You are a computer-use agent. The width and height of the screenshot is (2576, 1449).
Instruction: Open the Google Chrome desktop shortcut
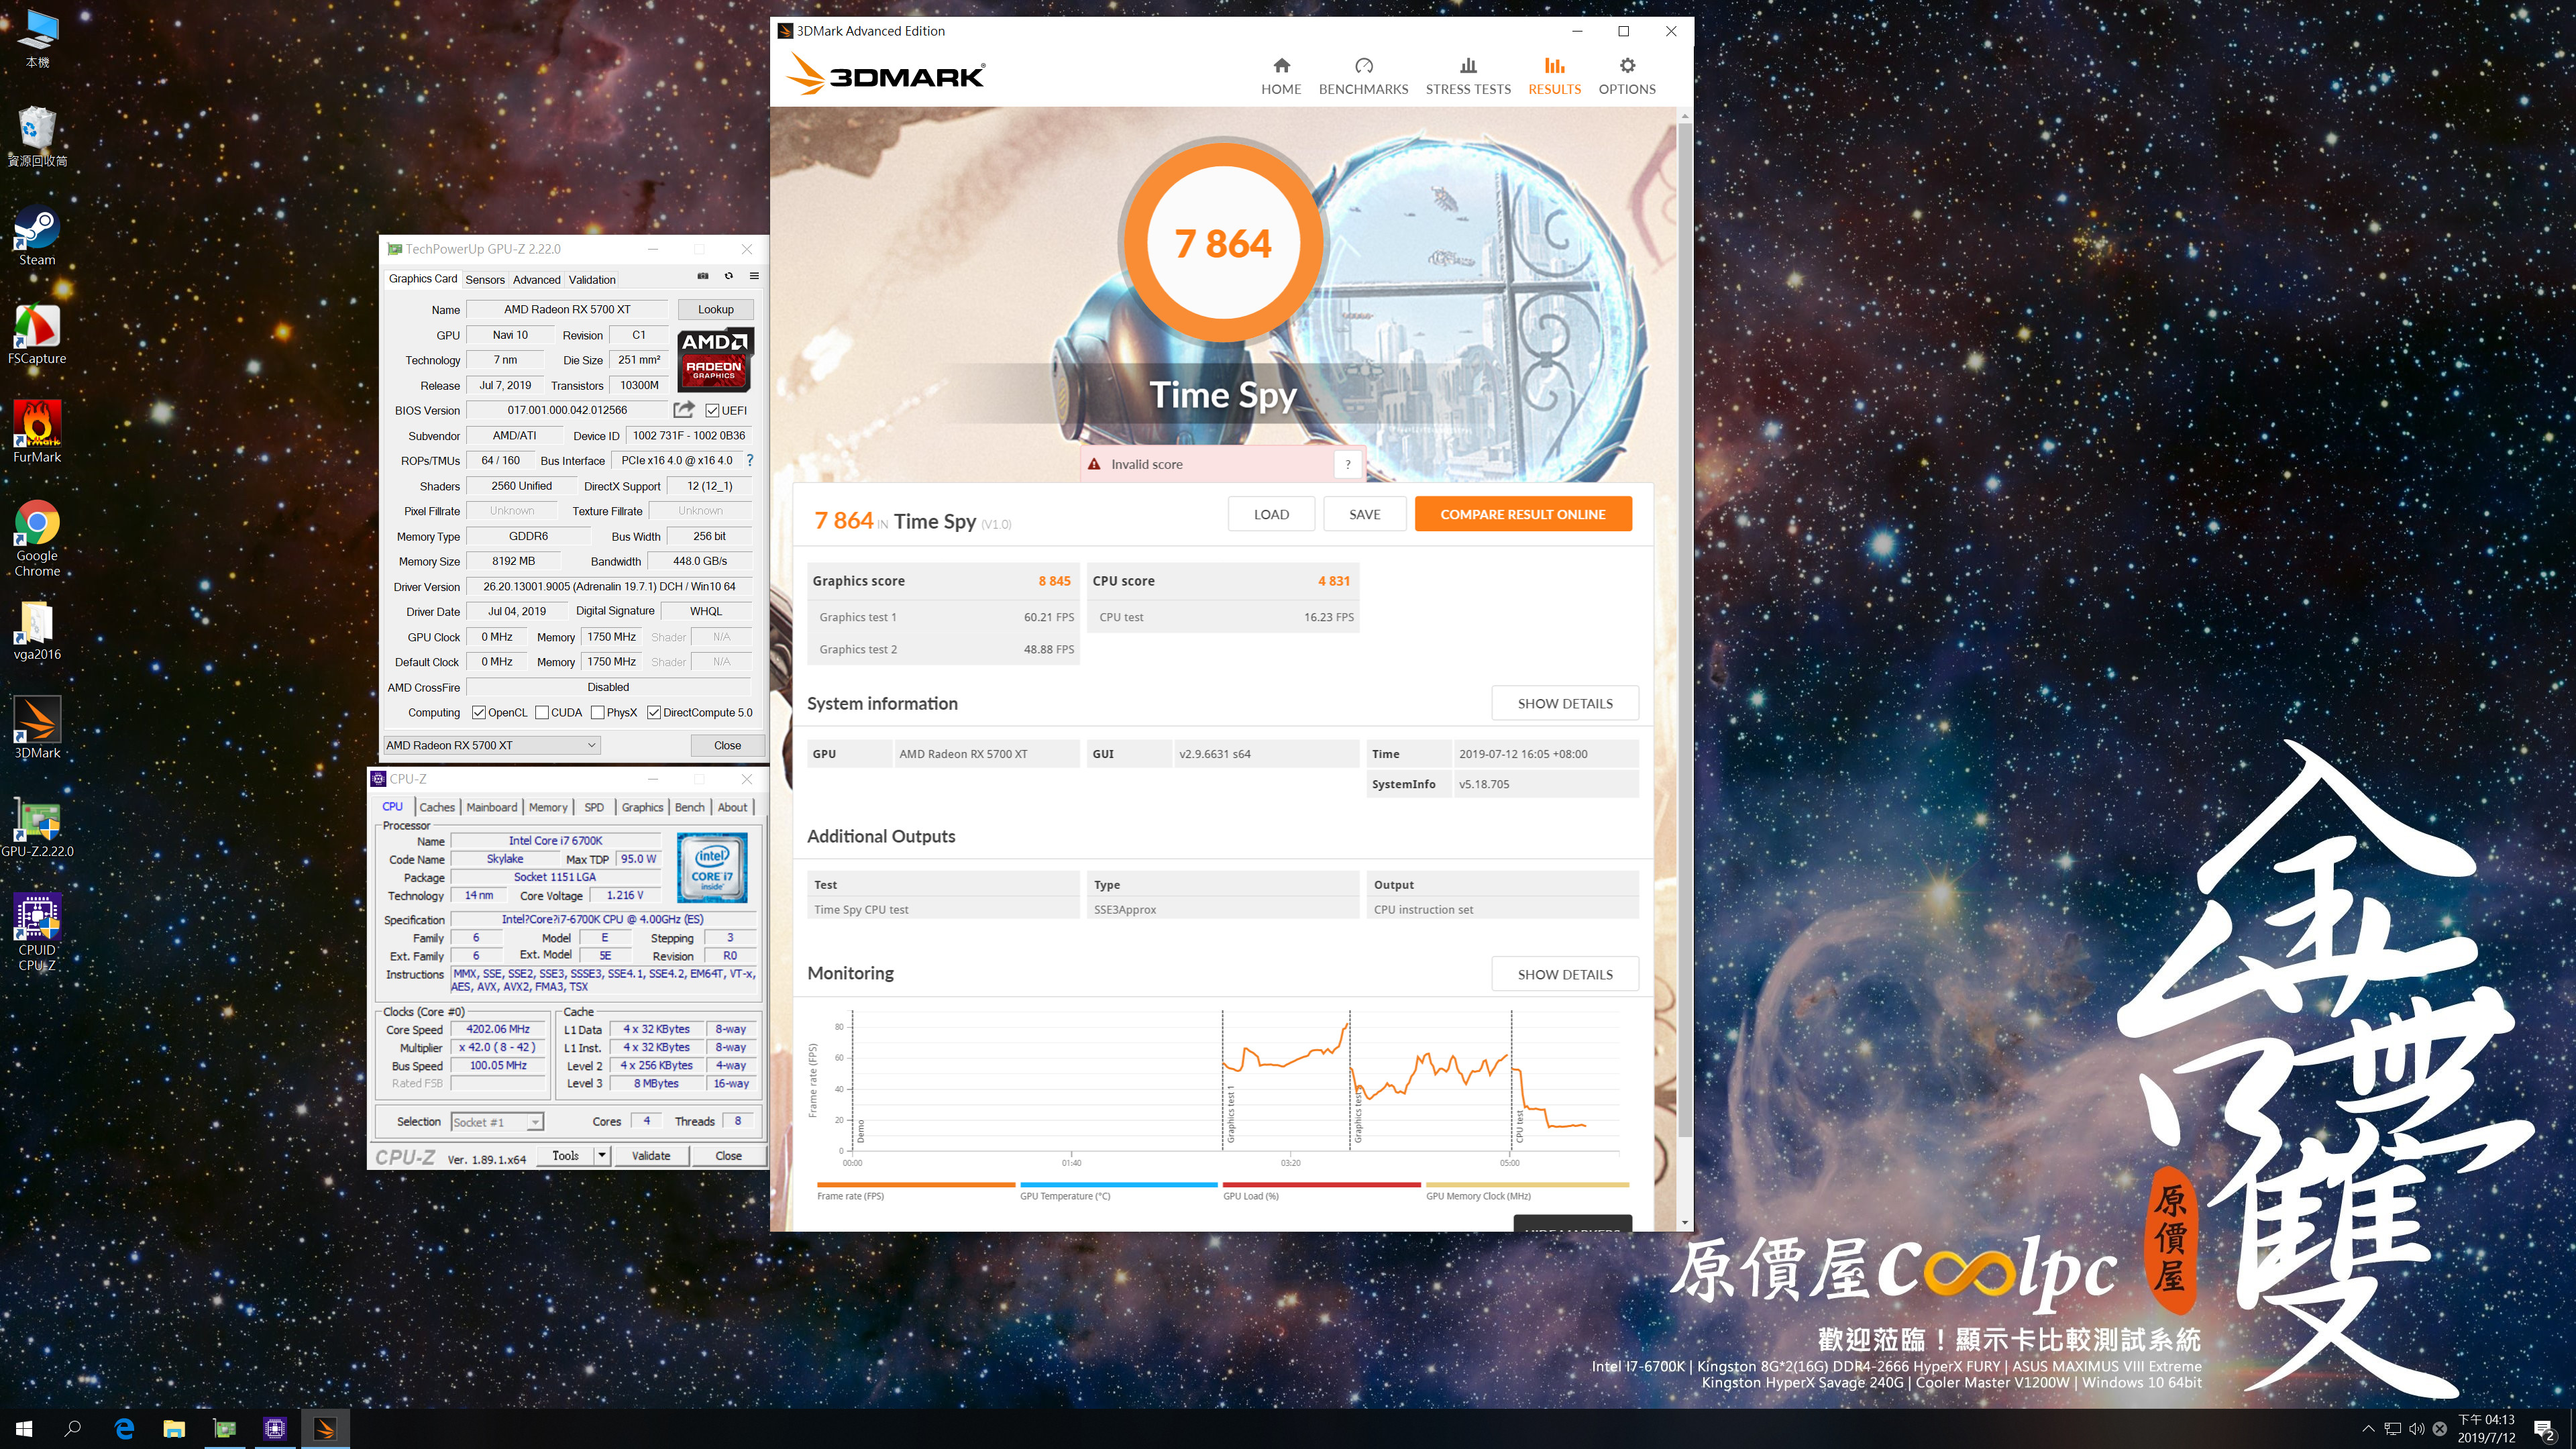pos(37,539)
